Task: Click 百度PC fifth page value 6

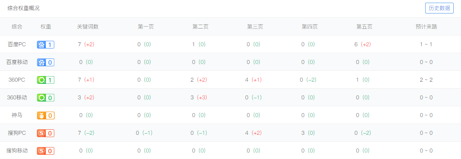Action: point(356,44)
